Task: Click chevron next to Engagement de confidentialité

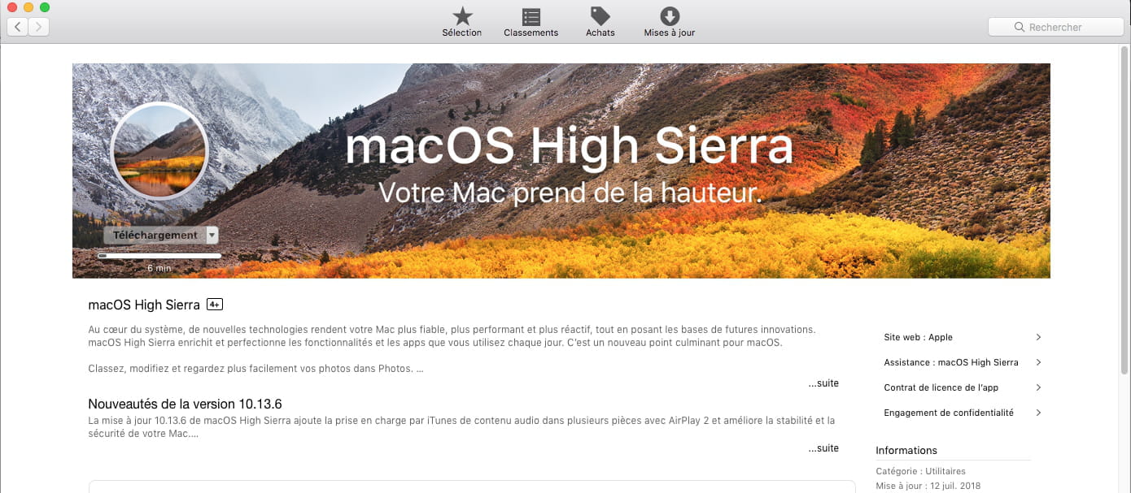Action: click(1039, 413)
